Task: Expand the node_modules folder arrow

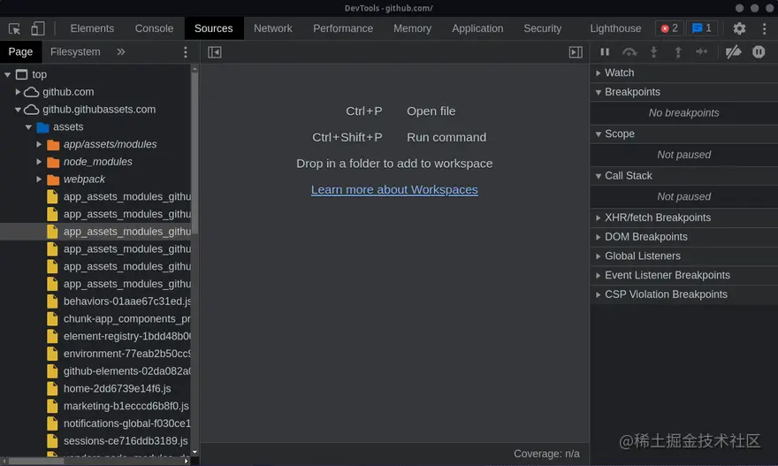Action: (39, 162)
